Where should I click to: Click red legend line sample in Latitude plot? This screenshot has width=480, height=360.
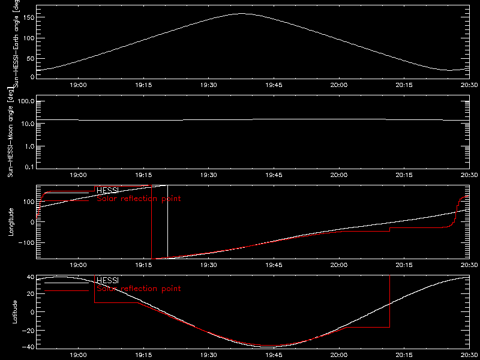point(67,290)
